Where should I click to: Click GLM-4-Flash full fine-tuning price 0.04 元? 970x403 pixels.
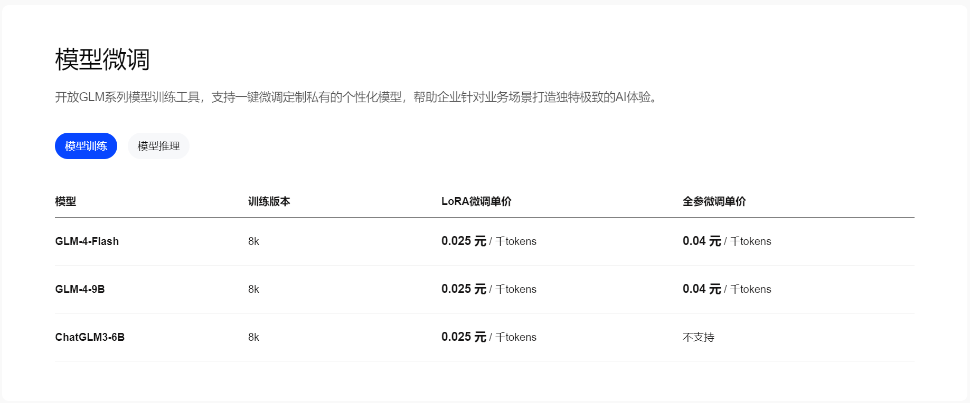tap(701, 241)
